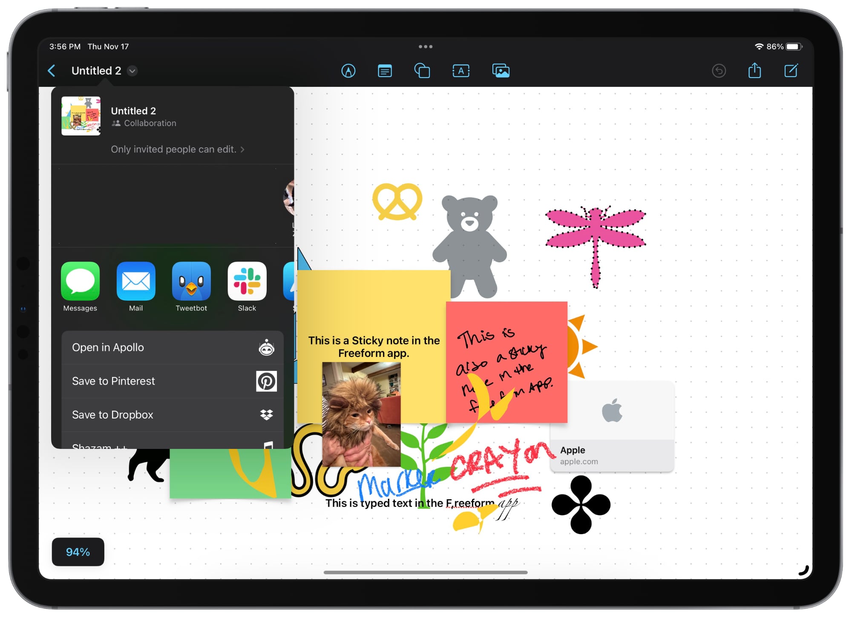
Task: Select Save to Dropbox option
Action: 171,415
